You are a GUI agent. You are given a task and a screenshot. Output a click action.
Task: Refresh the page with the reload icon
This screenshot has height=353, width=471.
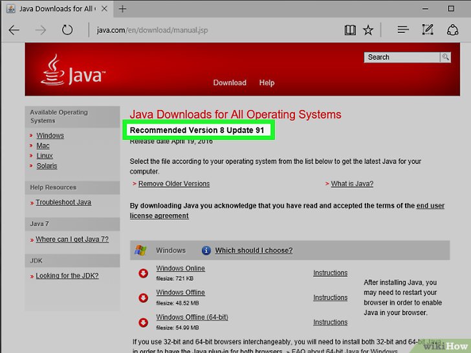[x=67, y=30]
